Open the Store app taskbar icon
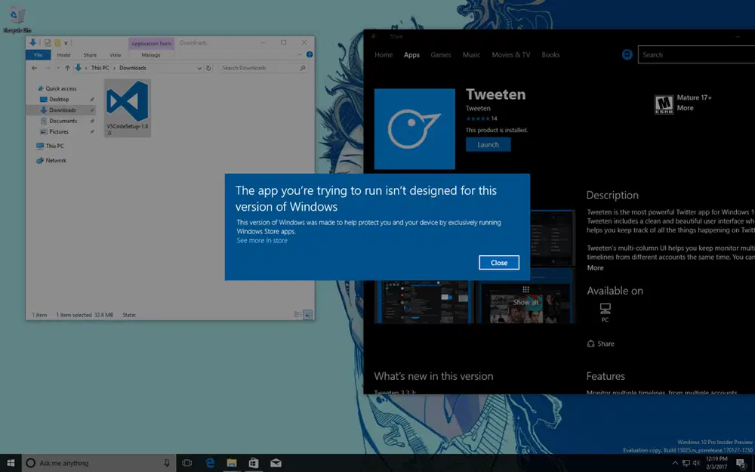This screenshot has height=472, width=755. click(x=254, y=462)
